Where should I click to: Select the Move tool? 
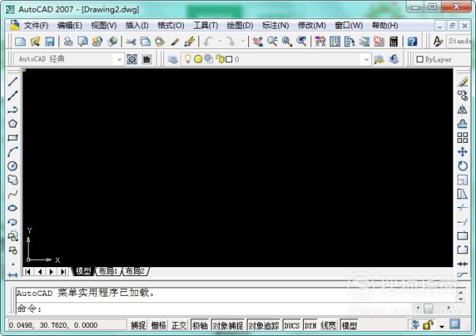[463, 152]
